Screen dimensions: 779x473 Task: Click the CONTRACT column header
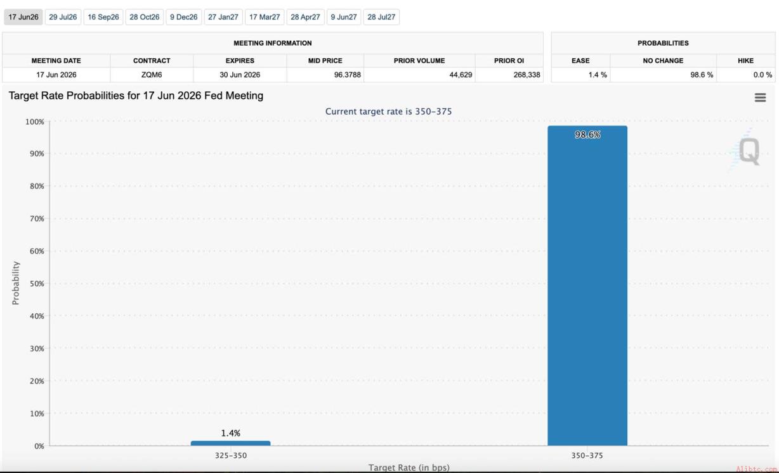152,61
